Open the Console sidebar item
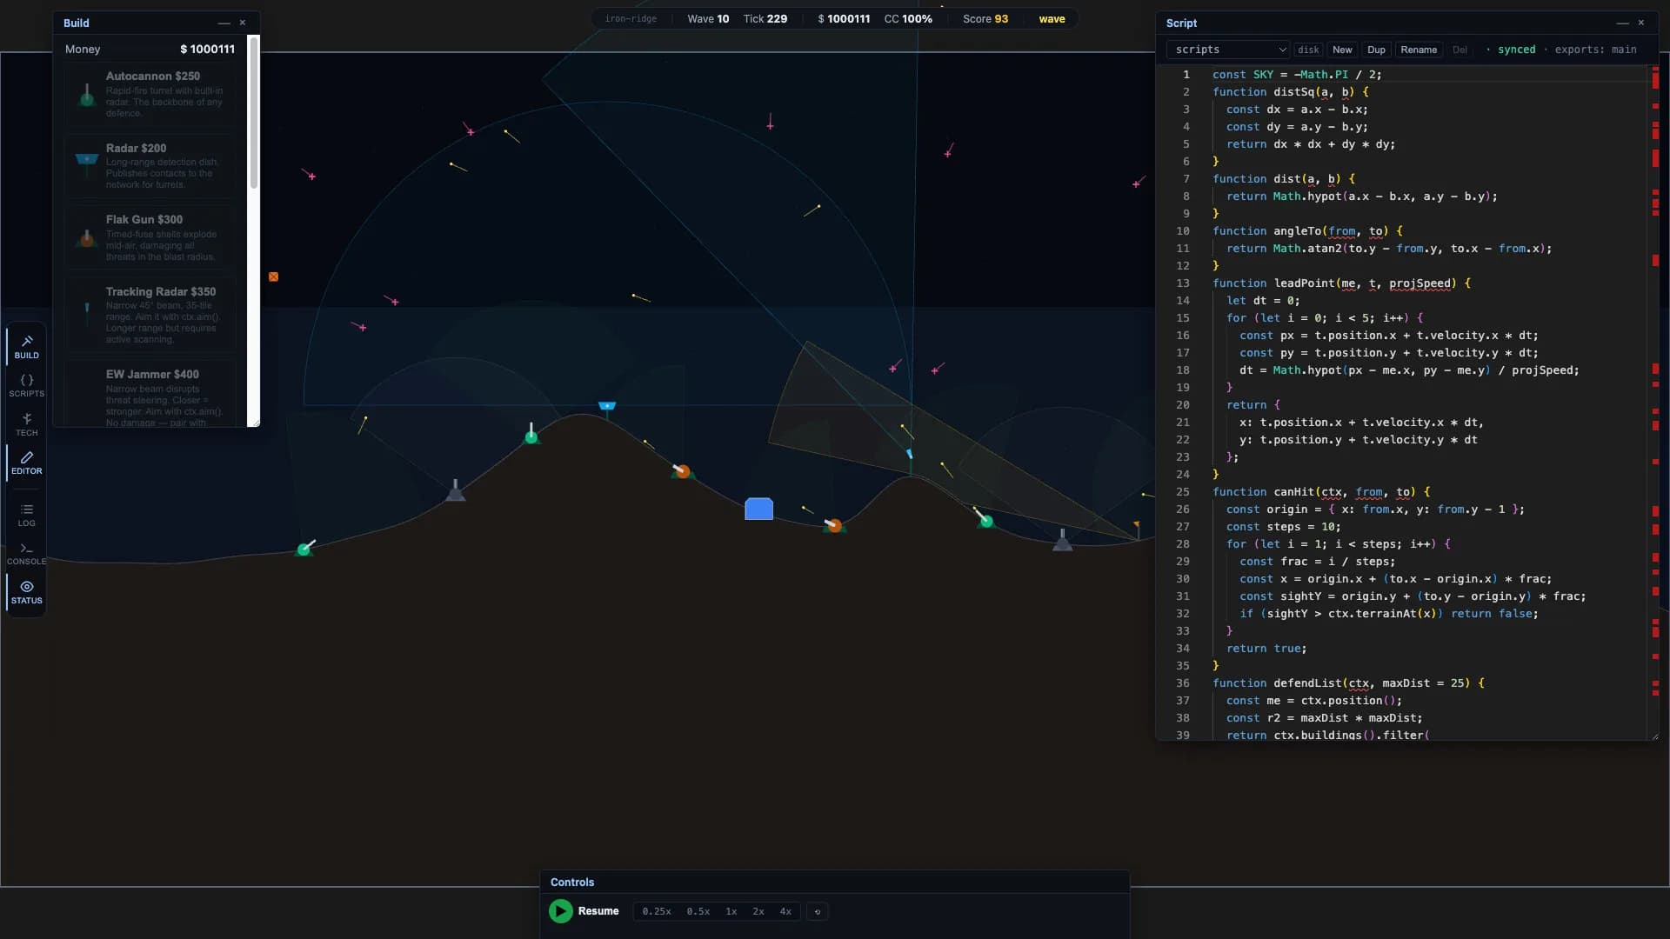Screen dimensions: 1670x939 pos(26,553)
